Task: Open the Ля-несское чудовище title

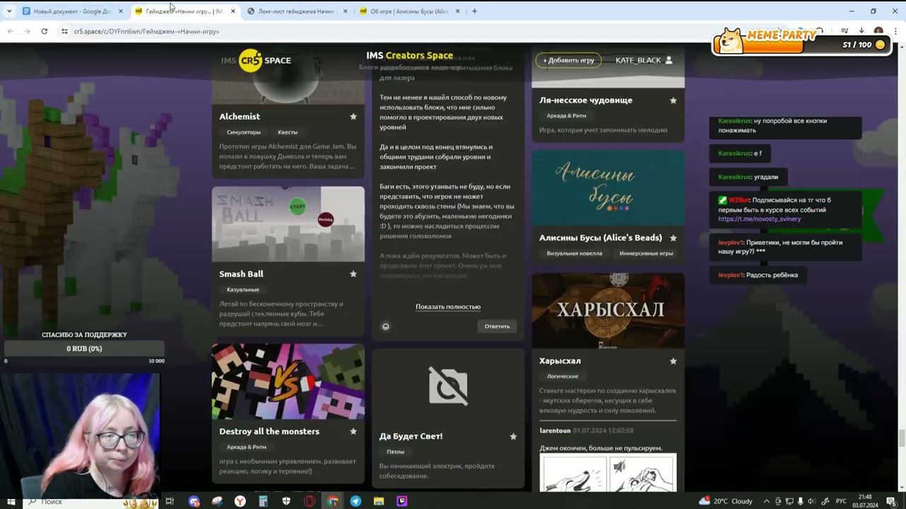Action: coord(586,100)
